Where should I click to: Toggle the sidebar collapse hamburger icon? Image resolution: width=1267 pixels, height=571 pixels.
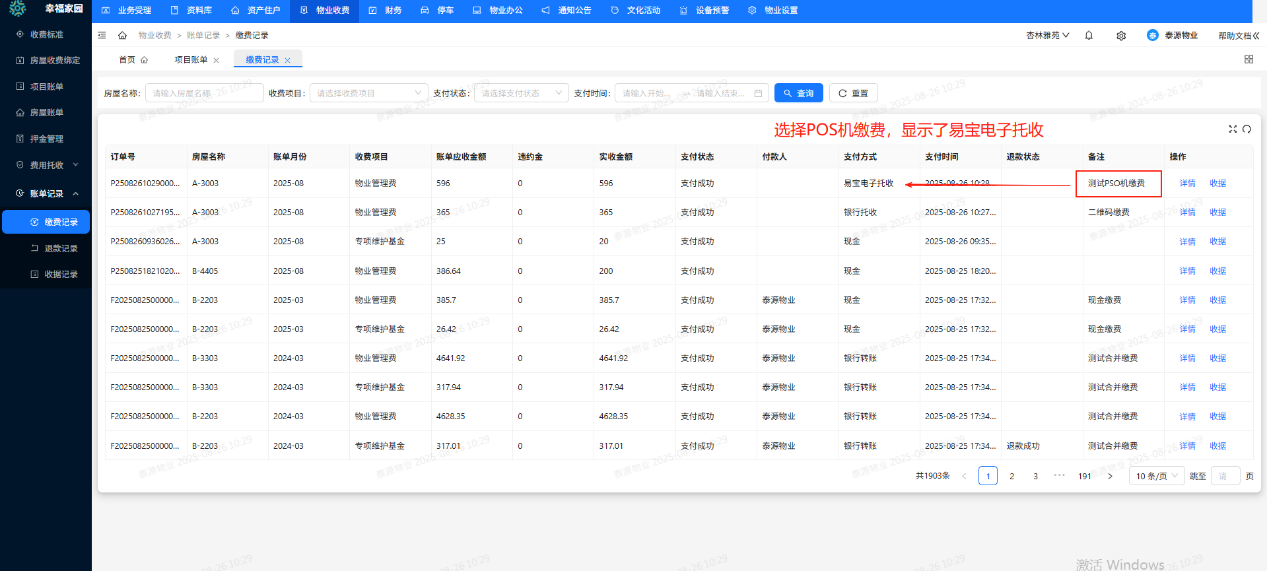(102, 36)
